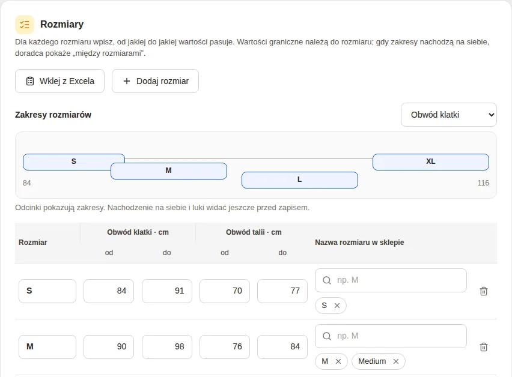This screenshot has height=377, width=512.
Task: Focus M row waist 'od' field showing 76
Action: (225, 346)
